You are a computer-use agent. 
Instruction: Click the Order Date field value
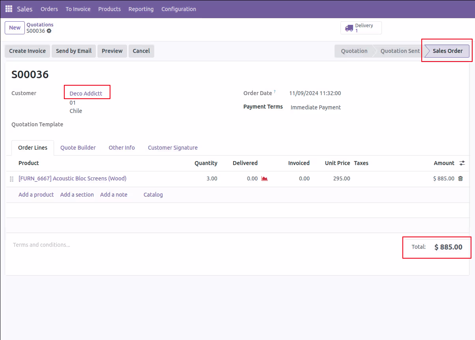click(315, 94)
